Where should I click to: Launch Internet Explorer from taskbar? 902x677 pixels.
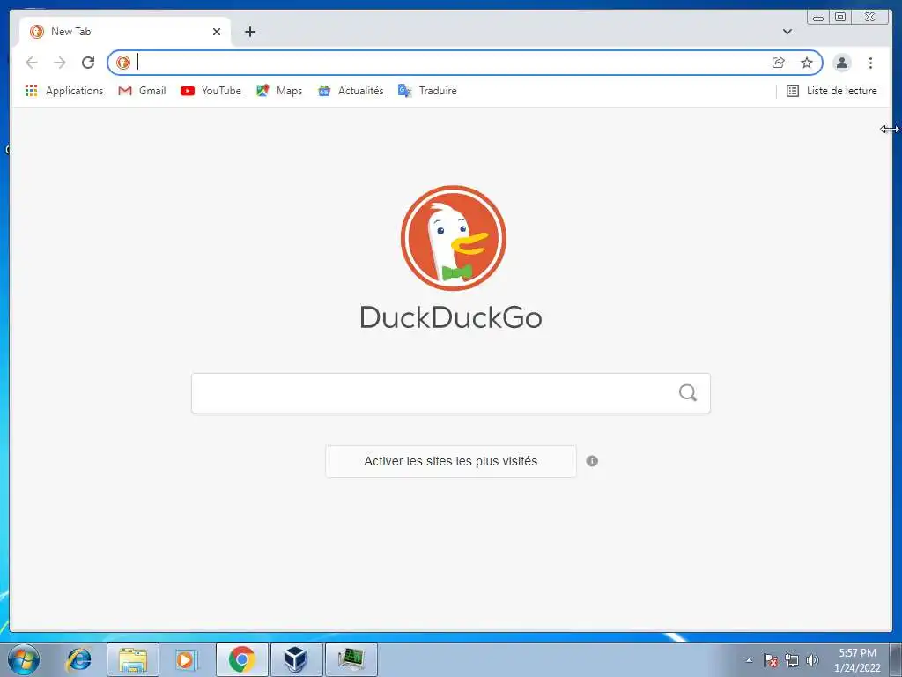(78, 659)
